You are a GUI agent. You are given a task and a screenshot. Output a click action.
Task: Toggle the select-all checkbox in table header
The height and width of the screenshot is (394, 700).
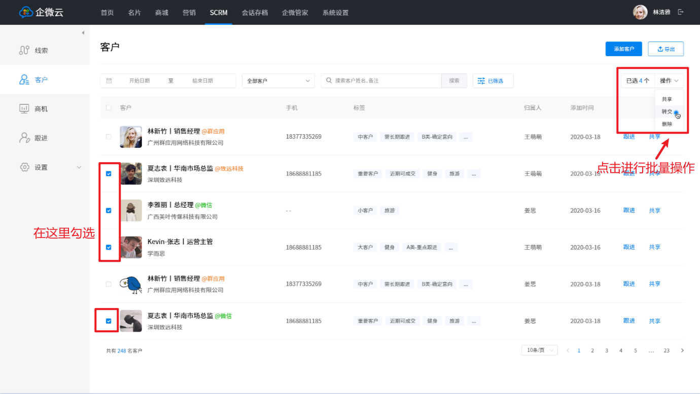click(x=109, y=108)
